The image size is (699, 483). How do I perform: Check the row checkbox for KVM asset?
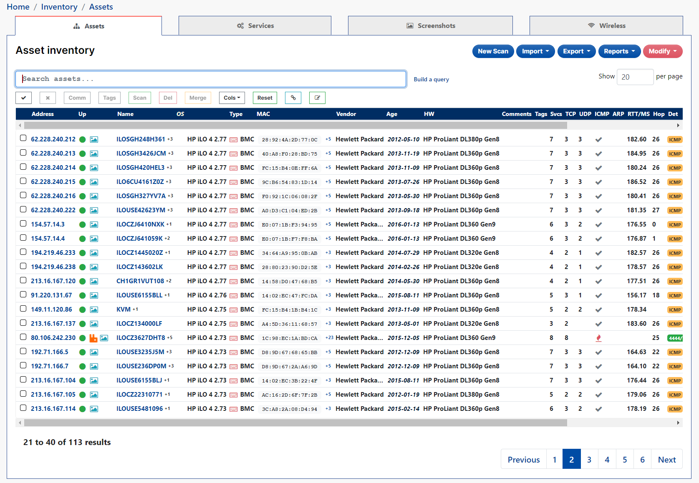23,308
